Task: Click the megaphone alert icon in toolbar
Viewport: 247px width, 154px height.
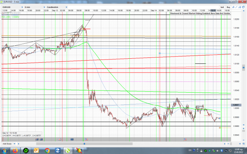Action: pos(240,7)
